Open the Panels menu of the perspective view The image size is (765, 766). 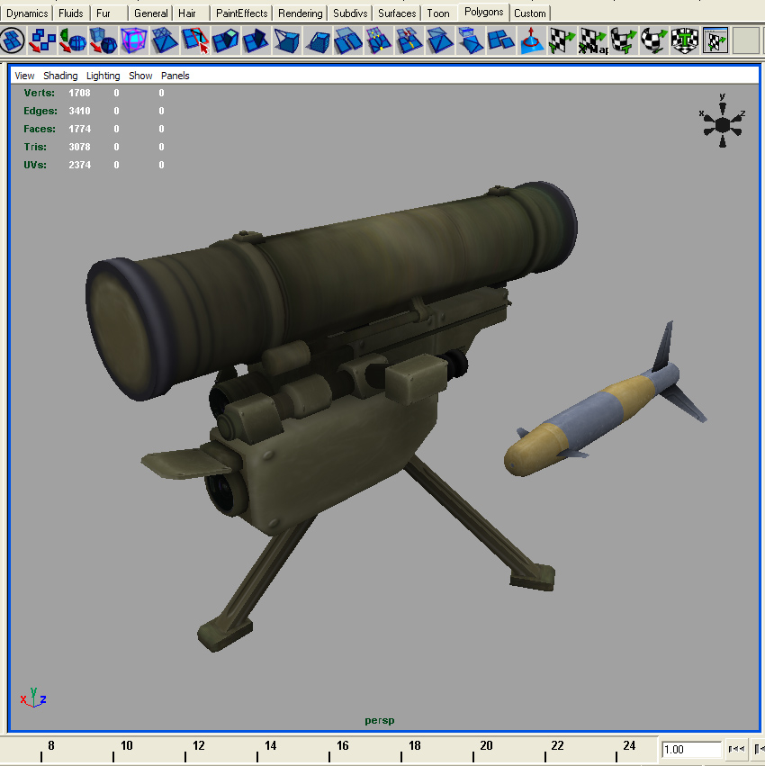click(x=175, y=76)
